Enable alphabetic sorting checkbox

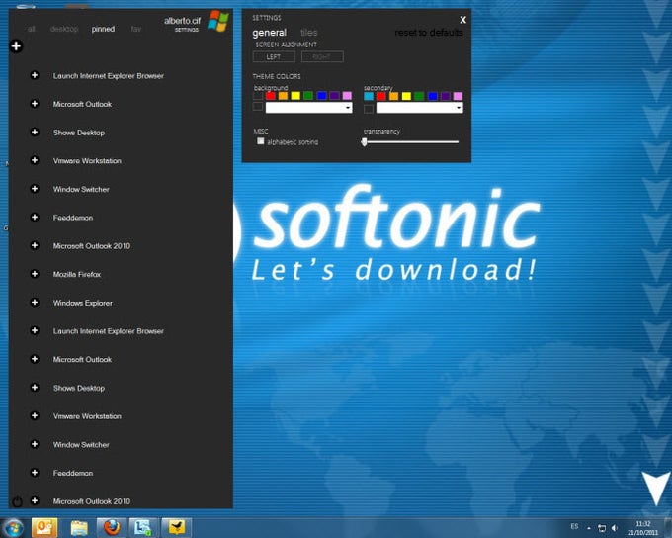tap(261, 141)
